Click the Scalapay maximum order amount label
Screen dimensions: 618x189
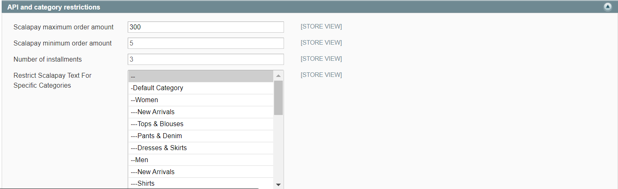click(64, 27)
